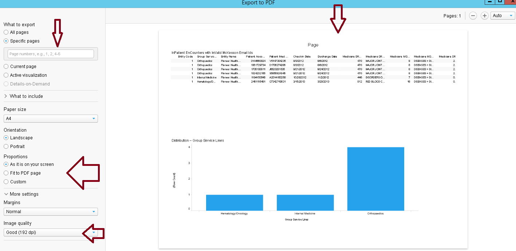
Task: Open the Margins Normal dropdown
Action: pyautogui.click(x=51, y=212)
